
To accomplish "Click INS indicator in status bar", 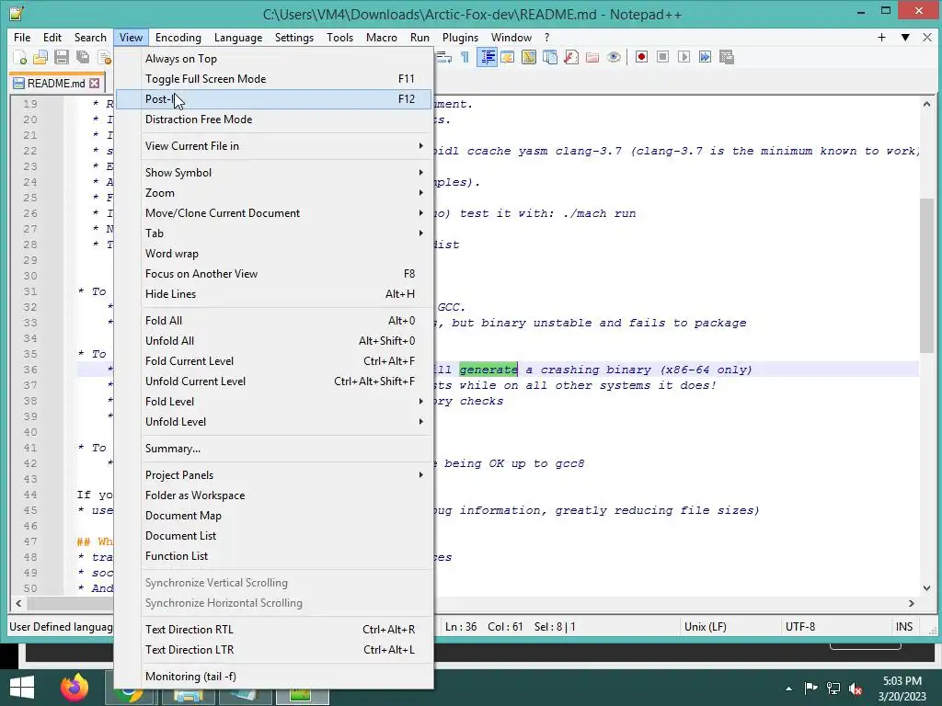I will [904, 627].
